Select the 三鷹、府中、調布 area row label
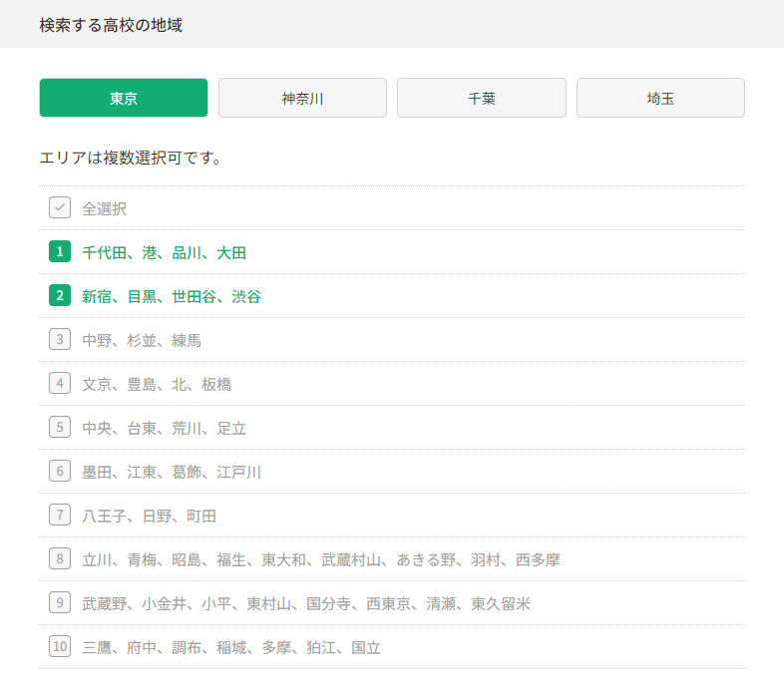Viewport: 784px width, 697px height. [231, 648]
